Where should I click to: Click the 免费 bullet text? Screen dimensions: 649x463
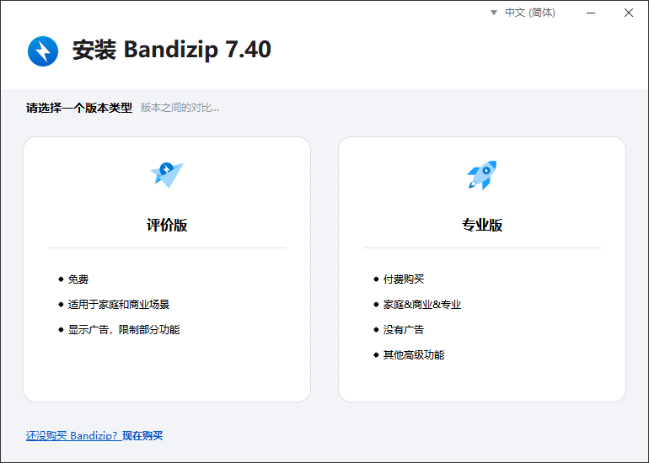[78, 279]
